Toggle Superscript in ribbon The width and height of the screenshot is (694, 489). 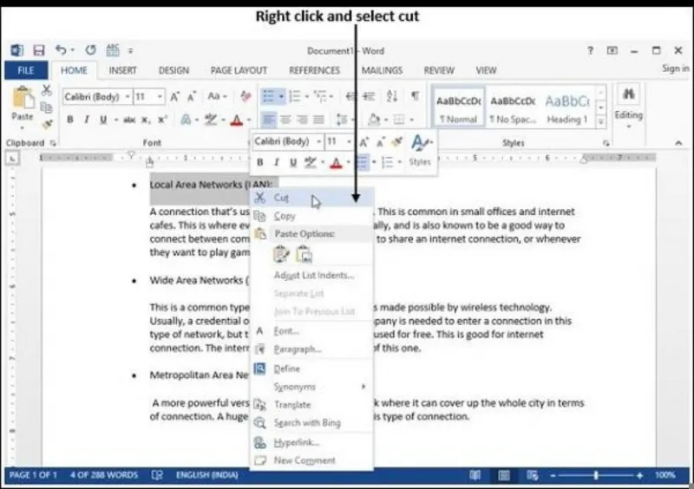[x=162, y=120]
